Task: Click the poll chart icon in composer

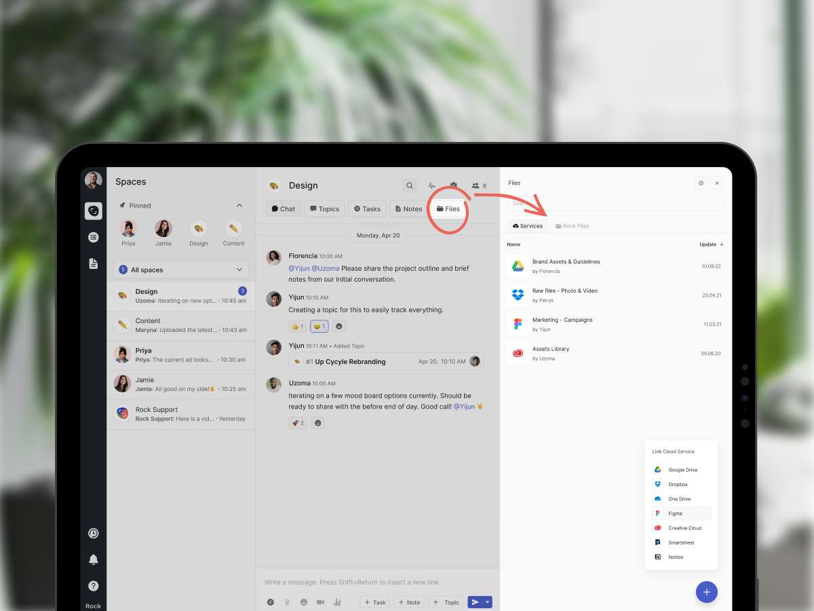Action: click(337, 602)
